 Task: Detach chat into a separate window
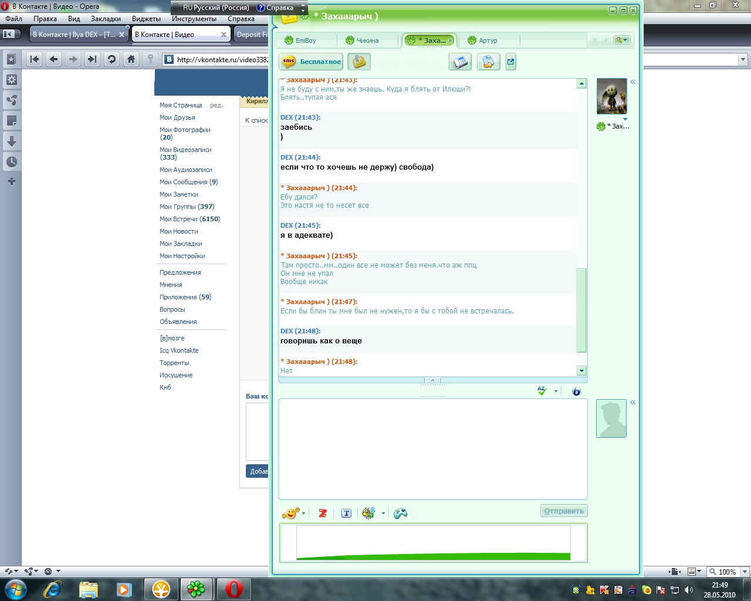(x=510, y=62)
